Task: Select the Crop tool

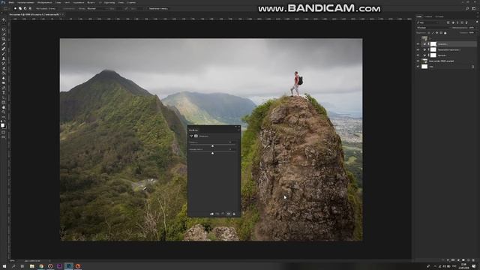Action: [x=3, y=39]
